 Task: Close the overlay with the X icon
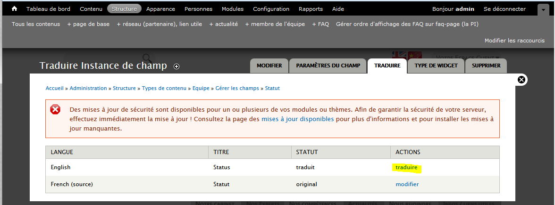(521, 80)
